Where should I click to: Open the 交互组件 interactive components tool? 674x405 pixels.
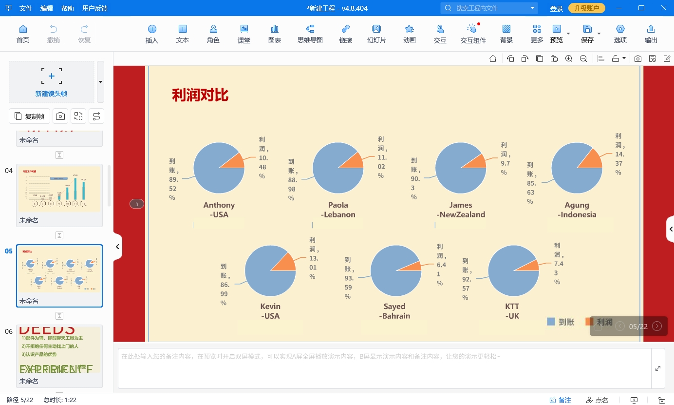473,34
